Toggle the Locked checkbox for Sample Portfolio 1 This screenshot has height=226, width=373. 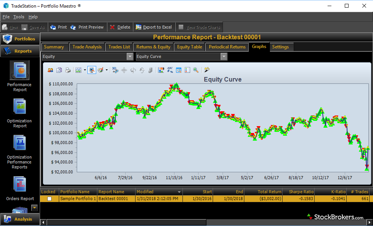click(50, 199)
